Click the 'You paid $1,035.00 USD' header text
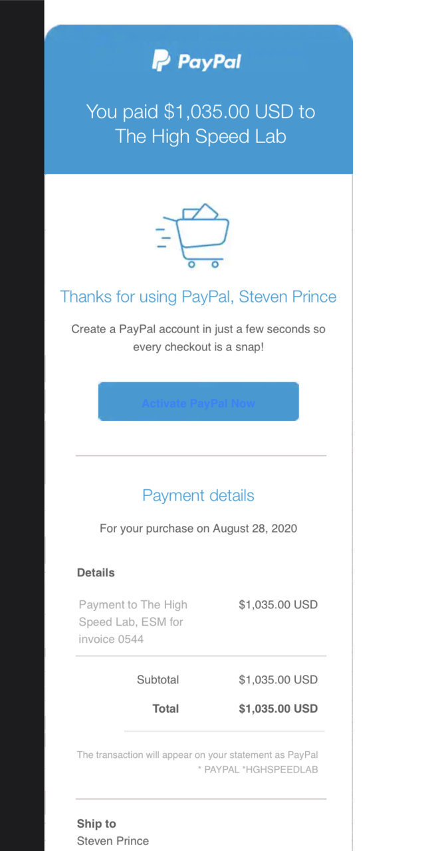 (200, 112)
